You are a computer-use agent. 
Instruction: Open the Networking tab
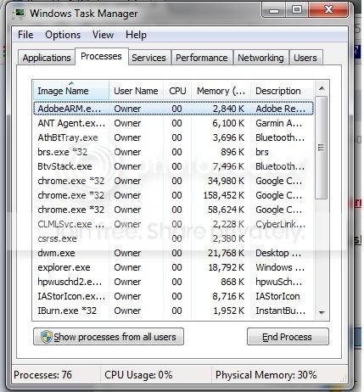tap(260, 58)
